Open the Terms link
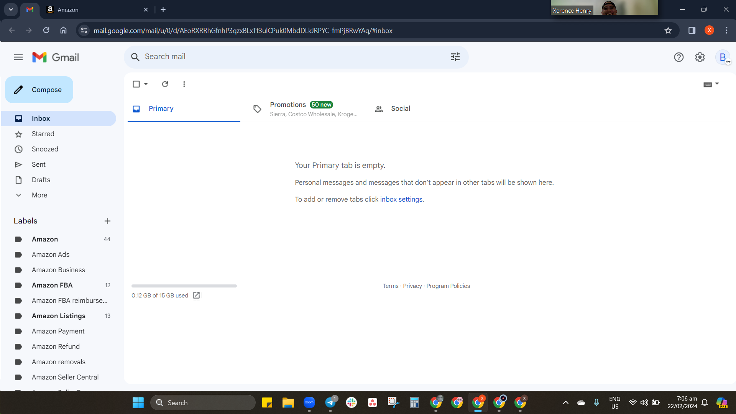The image size is (736, 414). click(x=390, y=286)
